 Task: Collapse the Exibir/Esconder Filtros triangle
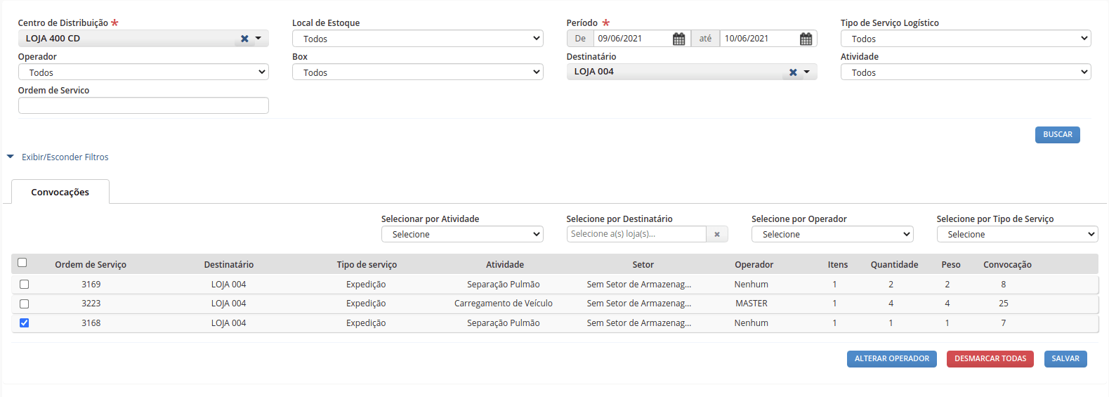[x=11, y=157]
